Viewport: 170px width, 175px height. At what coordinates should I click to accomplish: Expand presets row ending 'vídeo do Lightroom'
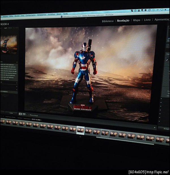pos(9,75)
